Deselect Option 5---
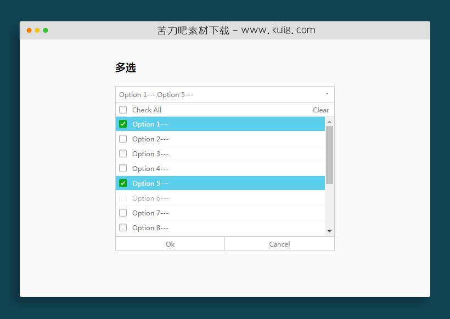 pyautogui.click(x=123, y=183)
